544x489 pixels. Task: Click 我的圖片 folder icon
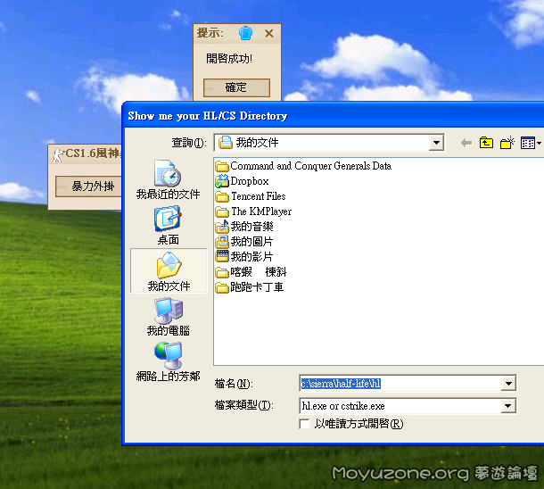tap(222, 242)
